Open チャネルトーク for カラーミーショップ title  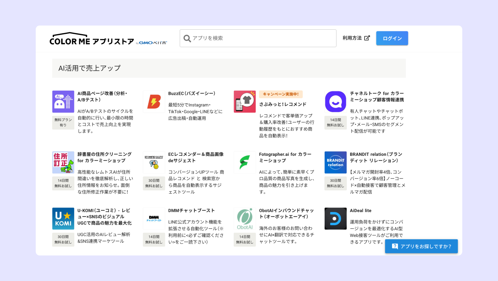[377, 96]
